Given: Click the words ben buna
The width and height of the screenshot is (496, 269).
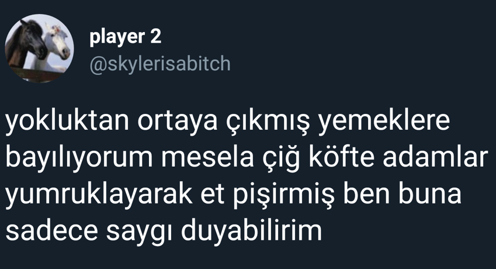Looking at the screenshot, I should [403, 193].
